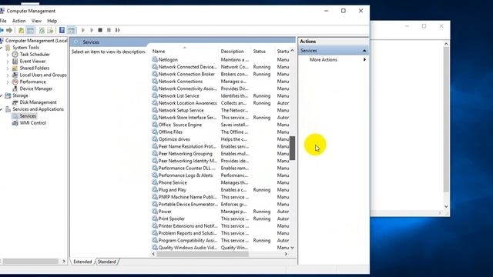
Task: Switch to the Standard tab
Action: [x=107, y=262]
